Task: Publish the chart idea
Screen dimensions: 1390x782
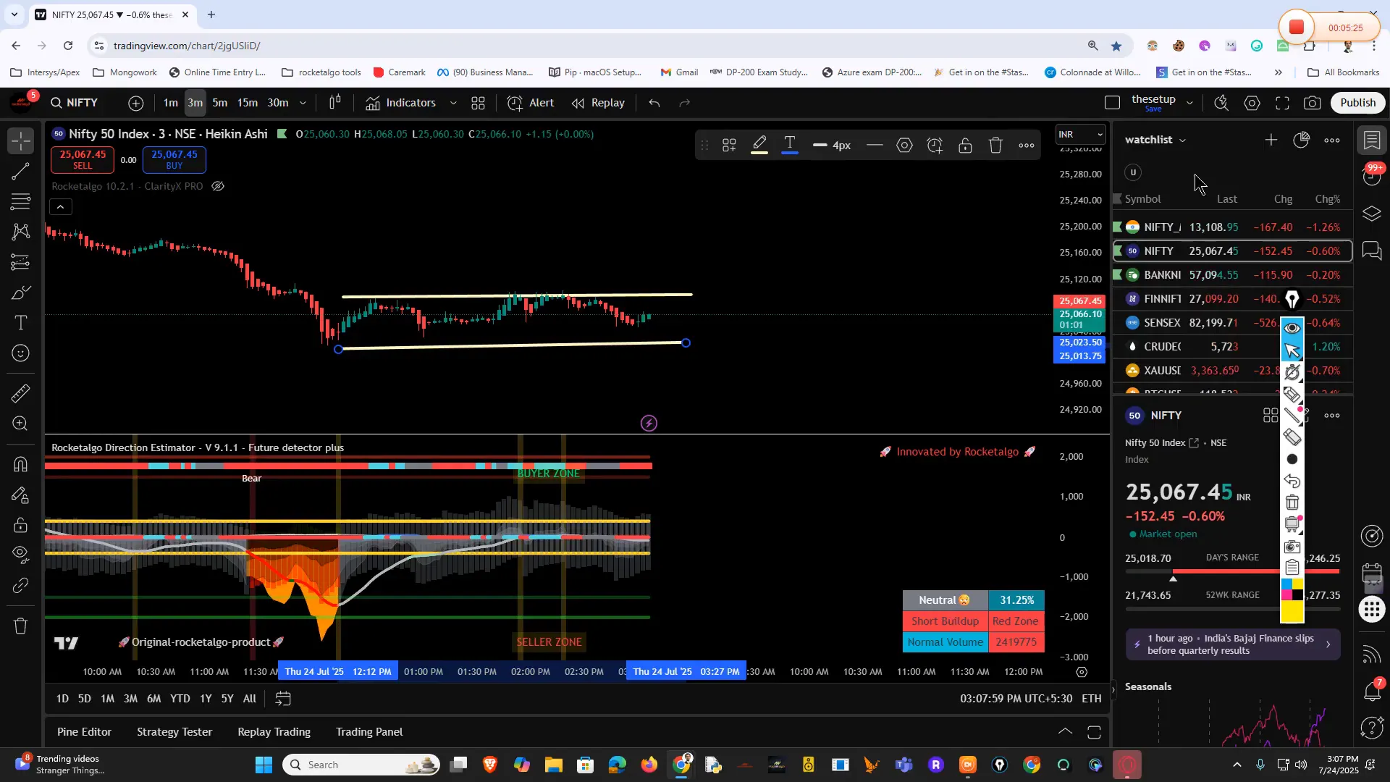Action: [x=1357, y=103]
